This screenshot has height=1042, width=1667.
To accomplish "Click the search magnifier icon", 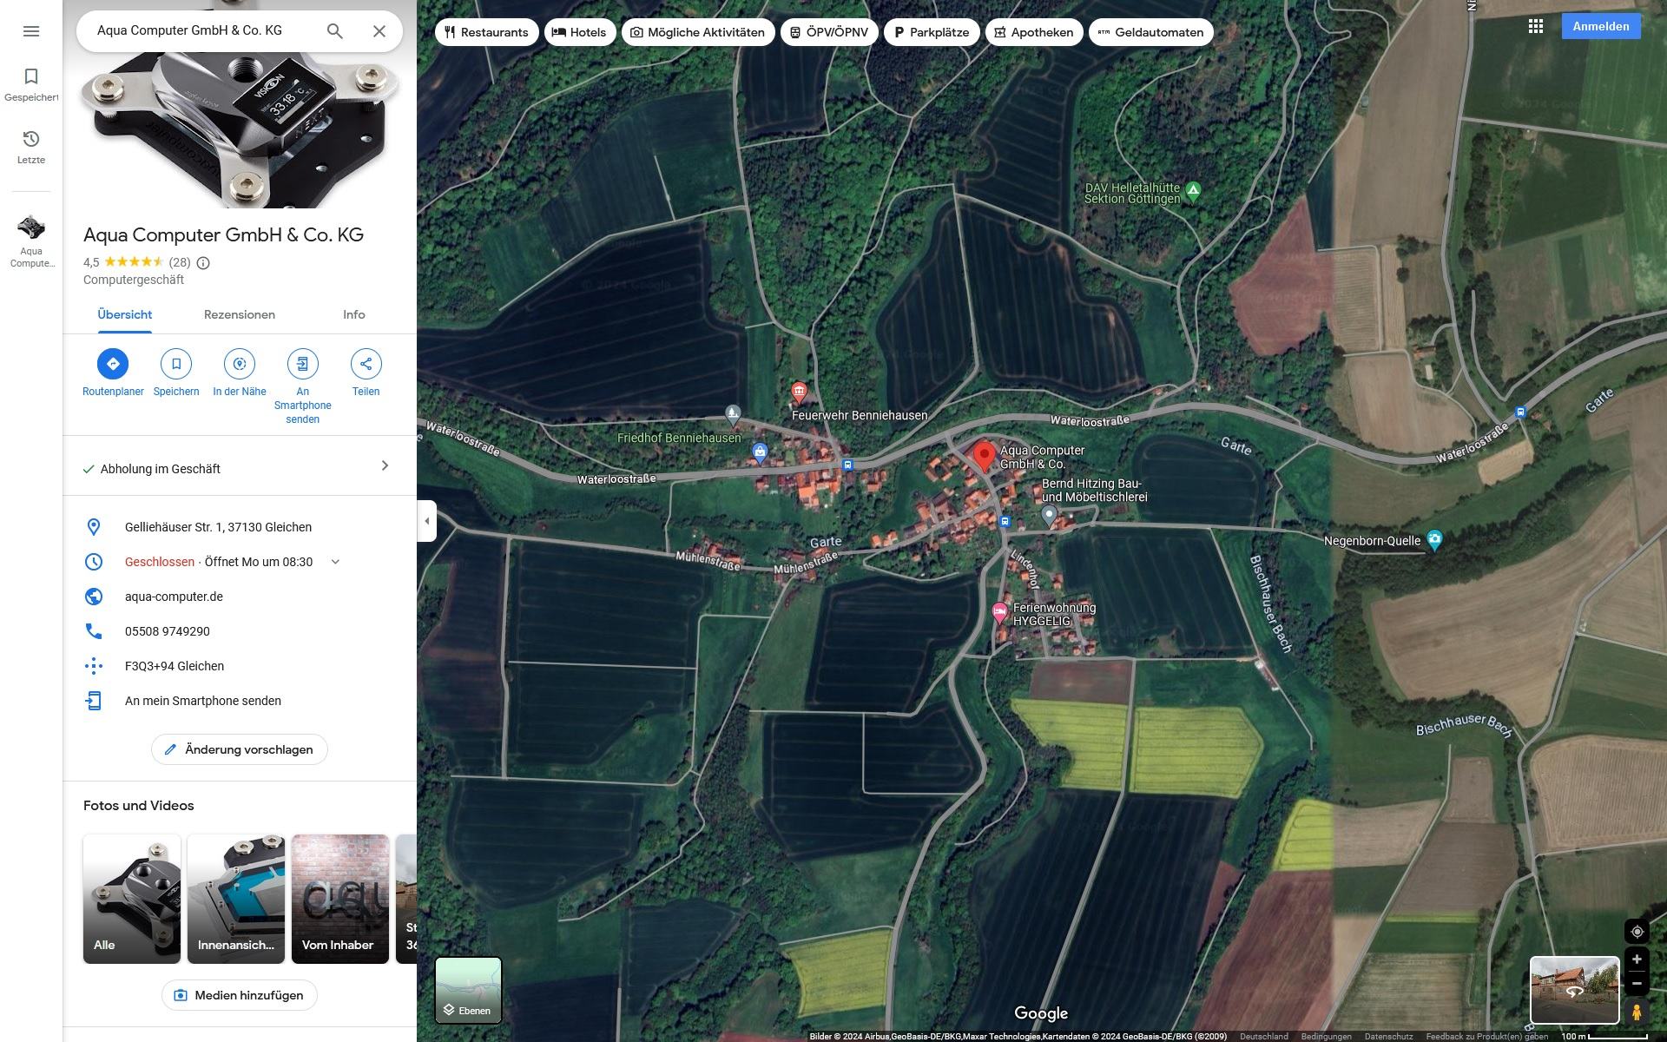I will [x=334, y=31].
